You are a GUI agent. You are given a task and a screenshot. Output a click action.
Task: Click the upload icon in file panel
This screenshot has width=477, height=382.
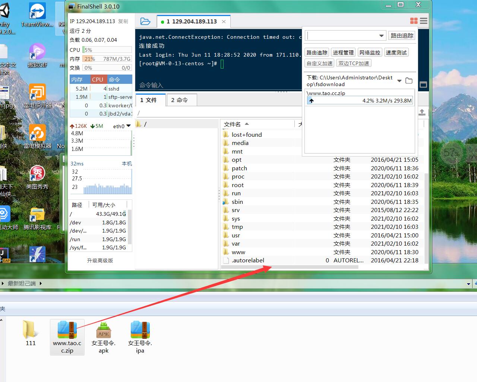pyautogui.click(x=422, y=112)
